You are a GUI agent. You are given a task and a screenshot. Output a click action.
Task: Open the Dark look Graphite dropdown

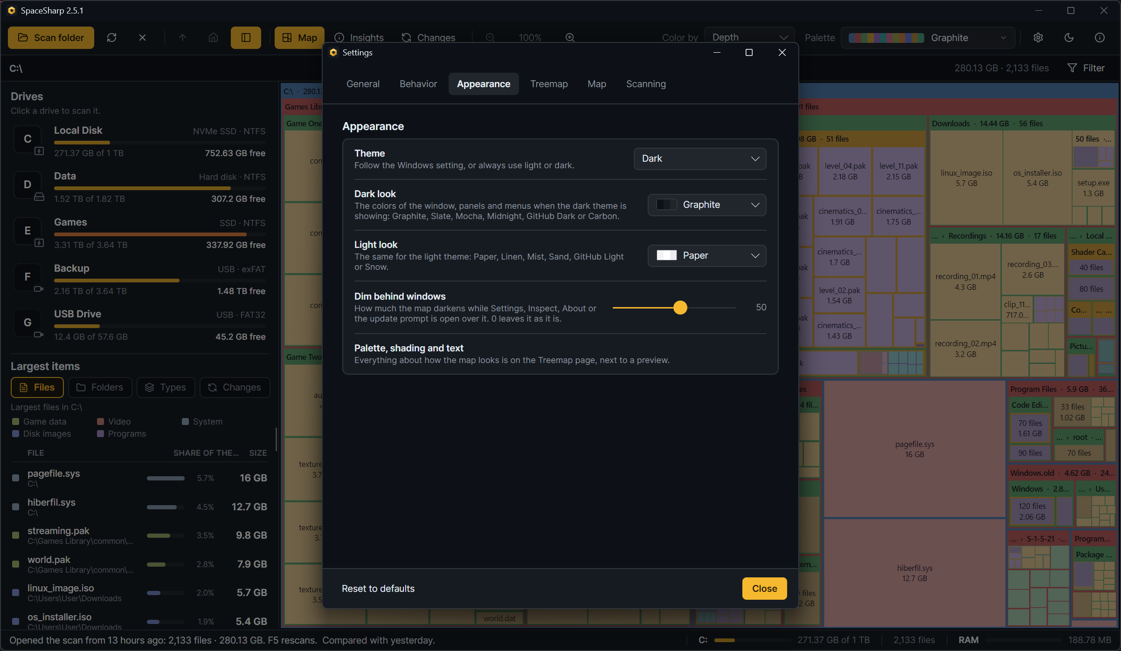tap(706, 205)
